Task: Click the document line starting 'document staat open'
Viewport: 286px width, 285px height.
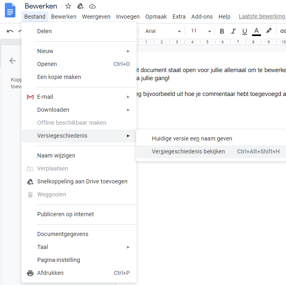Action: (x=211, y=70)
